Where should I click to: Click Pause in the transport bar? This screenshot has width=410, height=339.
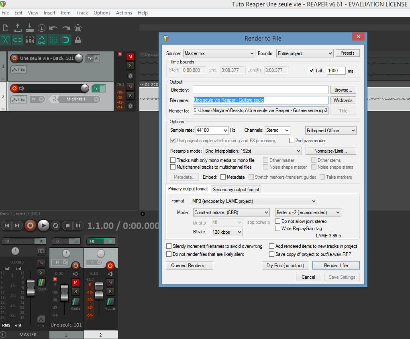point(78,225)
